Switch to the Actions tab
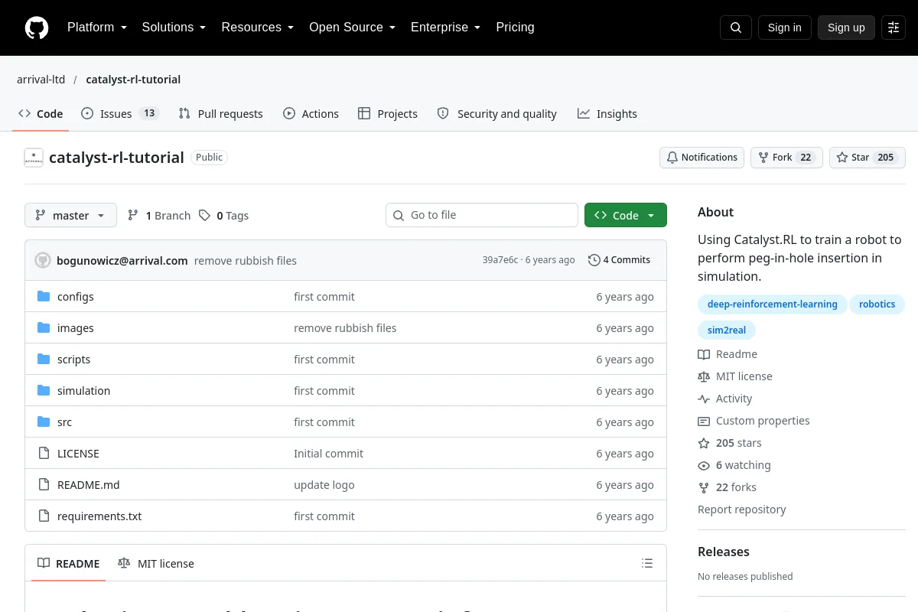The height and width of the screenshot is (612, 918). click(x=311, y=114)
